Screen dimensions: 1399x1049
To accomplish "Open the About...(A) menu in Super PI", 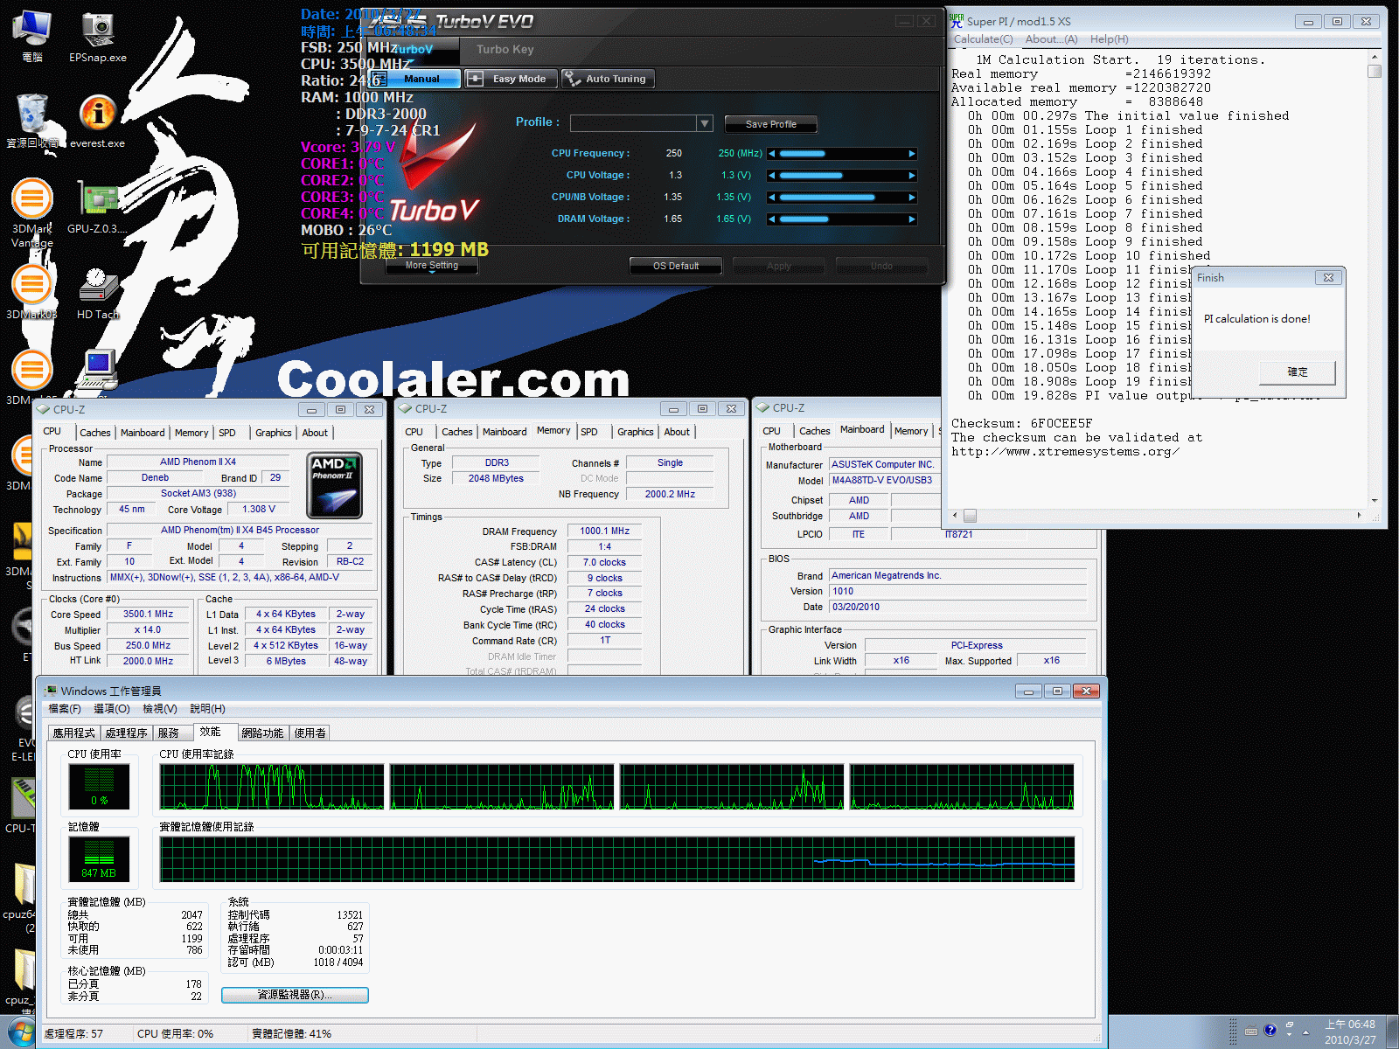I will click(1051, 39).
